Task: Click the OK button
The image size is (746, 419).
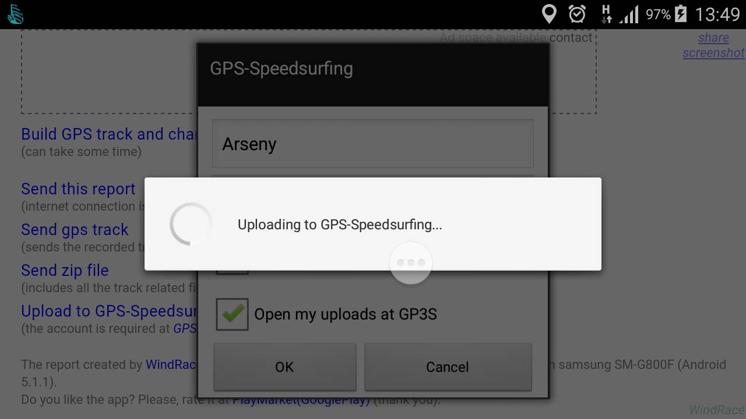Action: [x=284, y=367]
